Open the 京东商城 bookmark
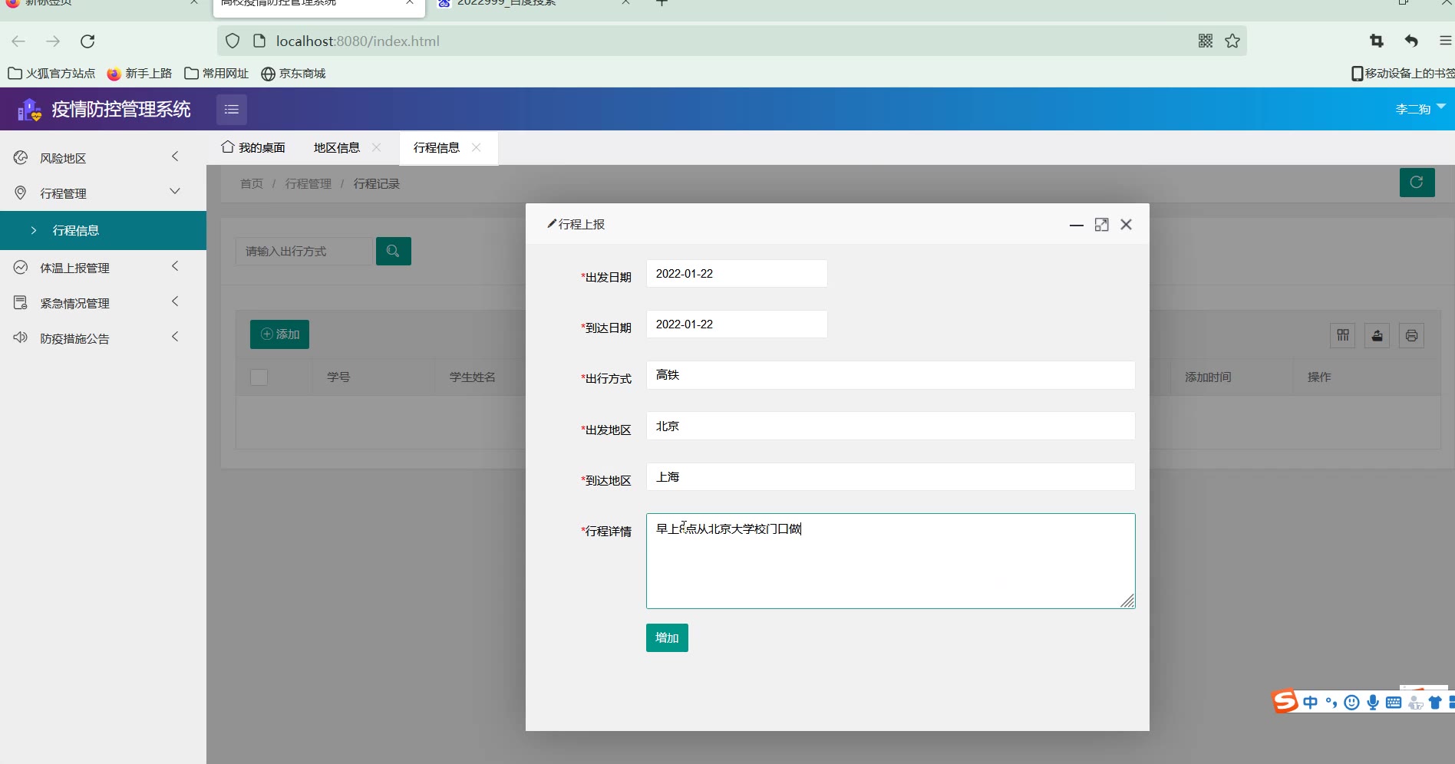This screenshot has height=764, width=1455. [293, 74]
